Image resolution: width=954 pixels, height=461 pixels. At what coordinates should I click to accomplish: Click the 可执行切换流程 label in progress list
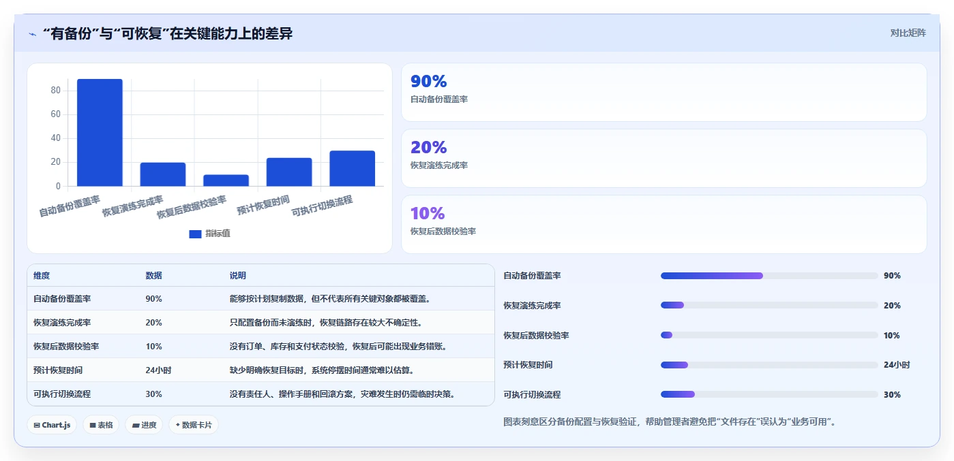tap(532, 395)
